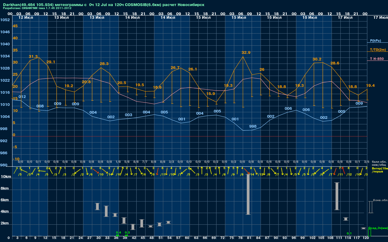Click the gray cloud bar above hour 111
388x242 pixels.
tap(337, 196)
